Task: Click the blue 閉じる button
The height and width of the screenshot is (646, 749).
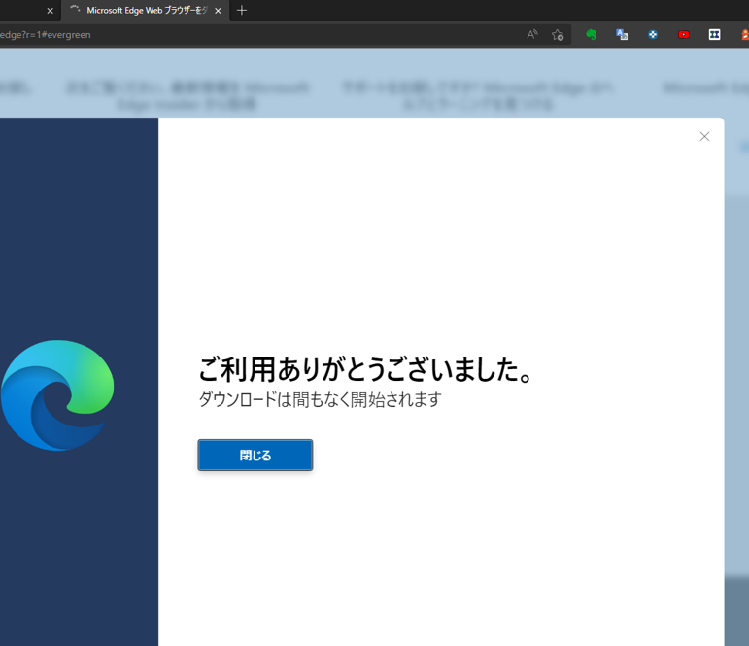Action: coord(255,455)
